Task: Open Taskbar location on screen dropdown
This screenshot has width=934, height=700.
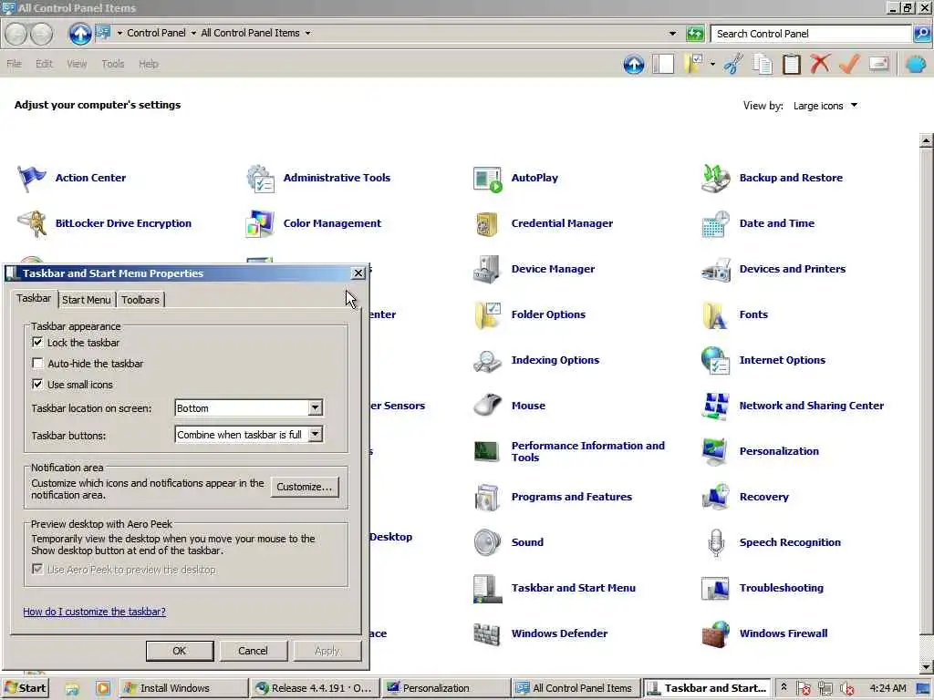Action: tap(249, 407)
